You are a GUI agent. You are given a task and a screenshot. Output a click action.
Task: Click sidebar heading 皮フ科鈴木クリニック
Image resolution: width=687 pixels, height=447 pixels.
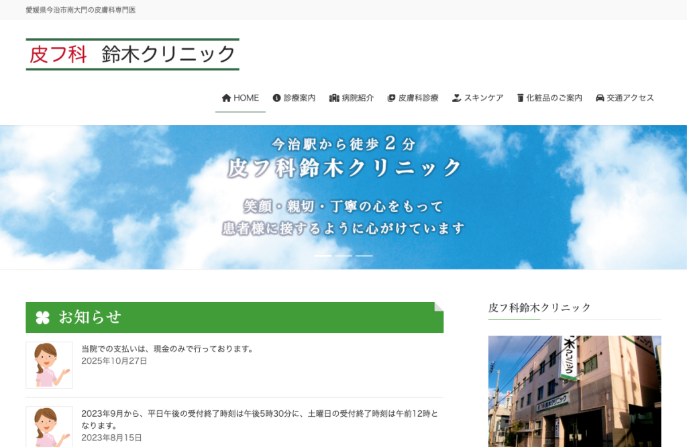coord(539,307)
